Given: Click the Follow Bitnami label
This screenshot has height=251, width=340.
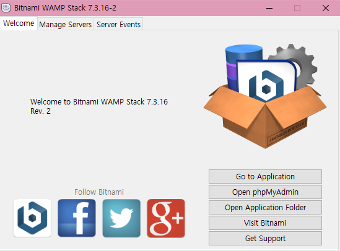Looking at the screenshot, I should [99, 192].
